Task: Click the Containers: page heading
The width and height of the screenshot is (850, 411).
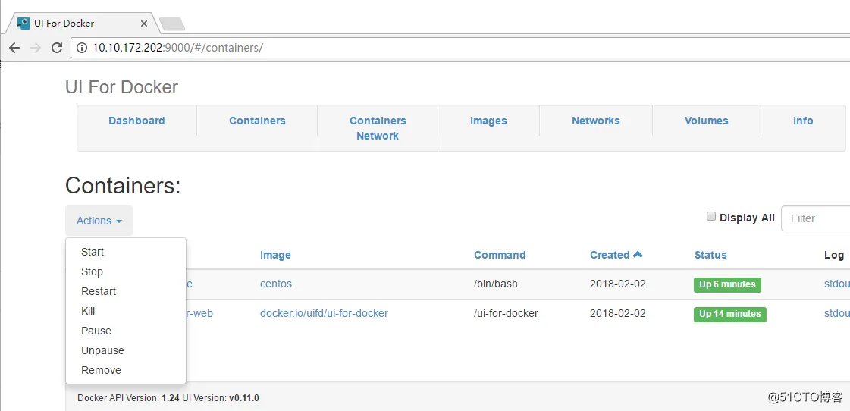Action: pyautogui.click(x=123, y=186)
